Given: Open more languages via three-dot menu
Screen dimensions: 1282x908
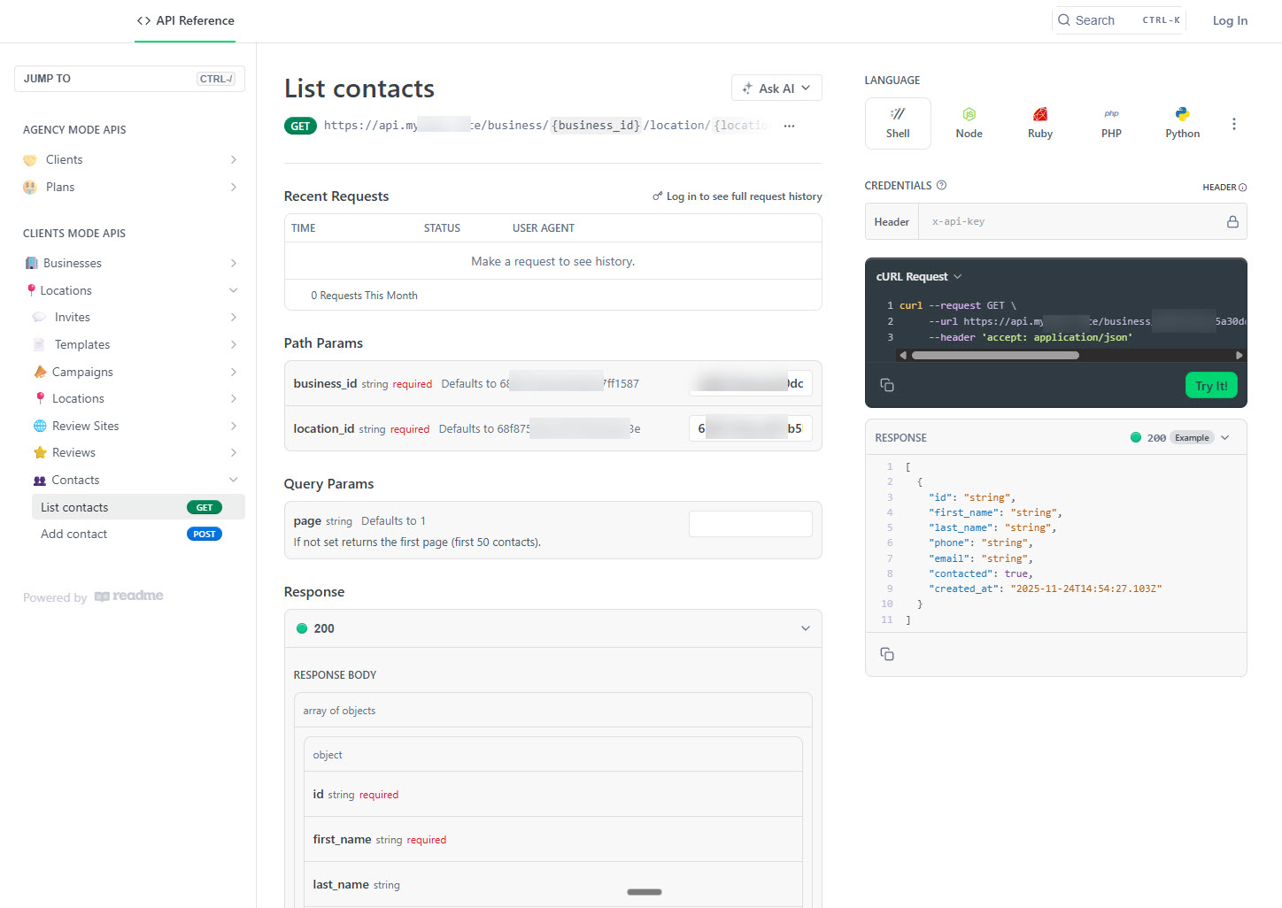Looking at the screenshot, I should [x=1233, y=124].
